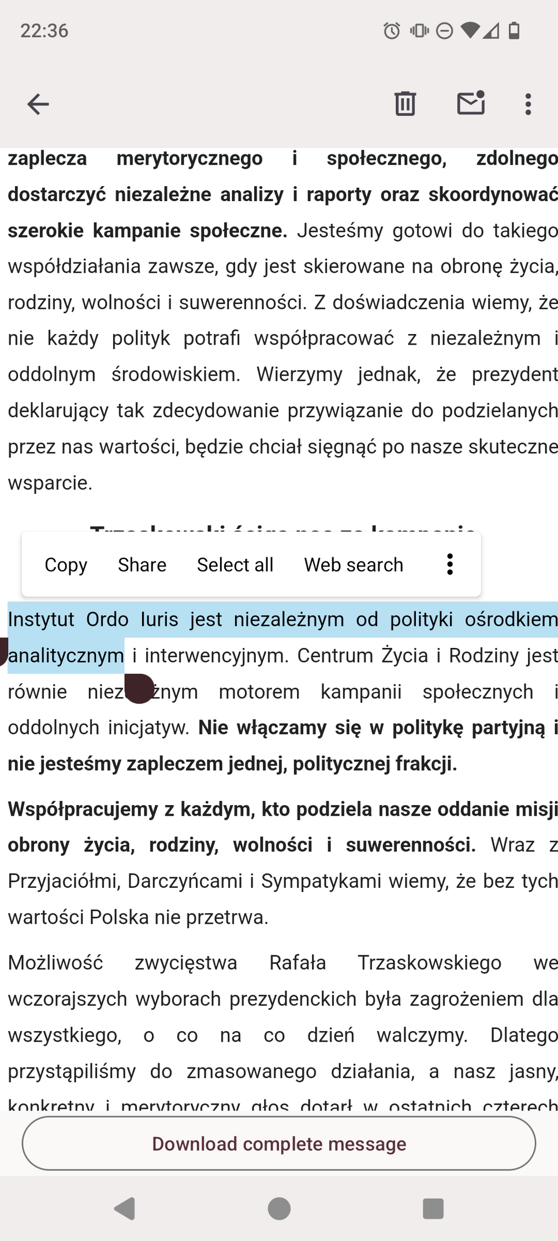Image resolution: width=558 pixels, height=1241 pixels.
Task: Delete this email with trash icon
Action: [405, 104]
